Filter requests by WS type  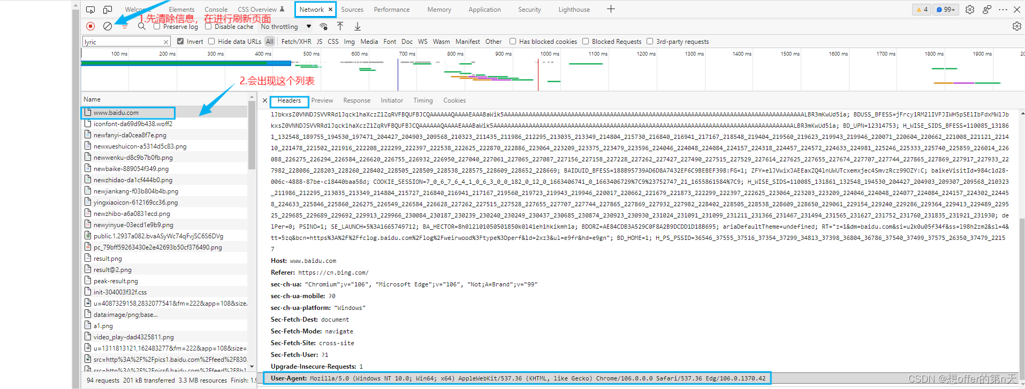423,41
